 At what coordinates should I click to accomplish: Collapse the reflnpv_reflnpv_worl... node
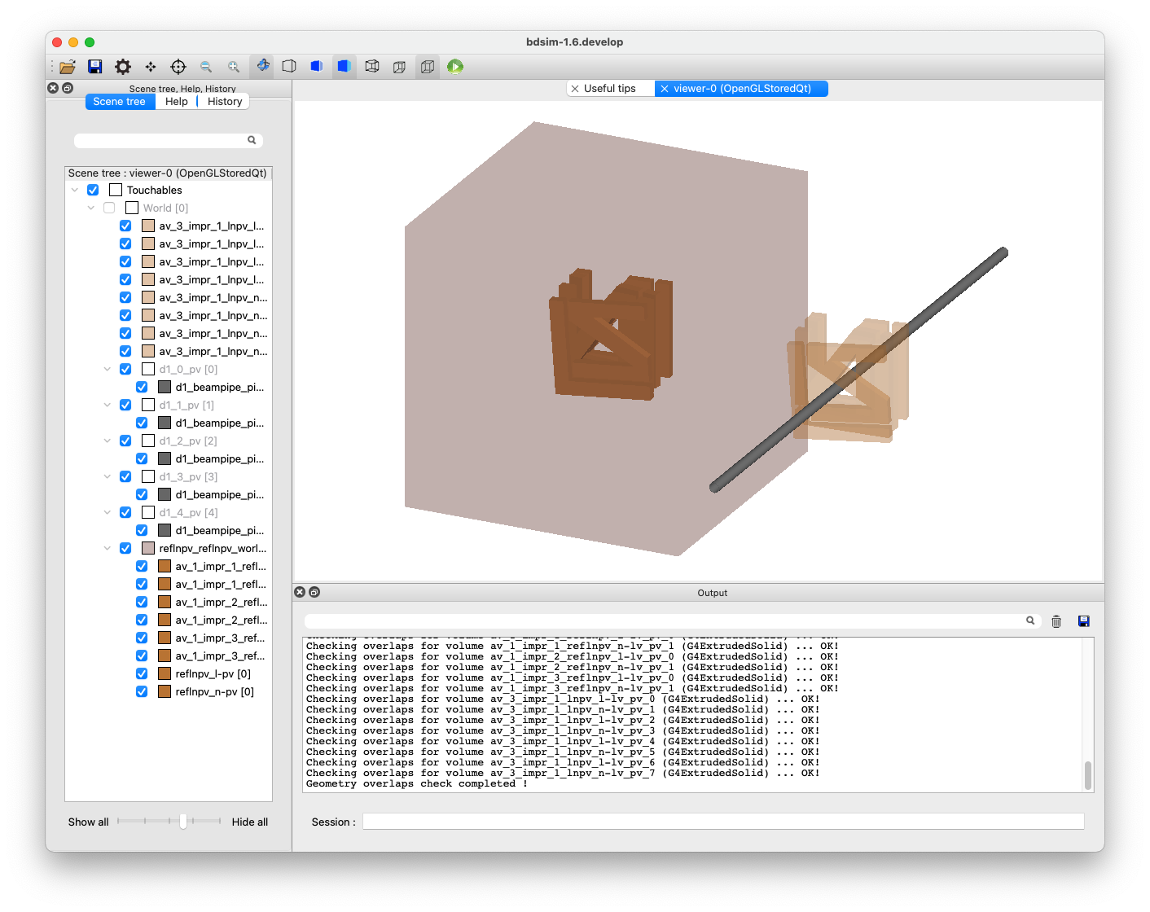(108, 548)
